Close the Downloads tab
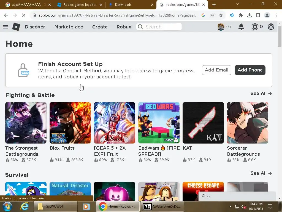 (x=152, y=5)
